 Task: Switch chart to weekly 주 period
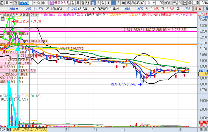[x=78, y=3]
